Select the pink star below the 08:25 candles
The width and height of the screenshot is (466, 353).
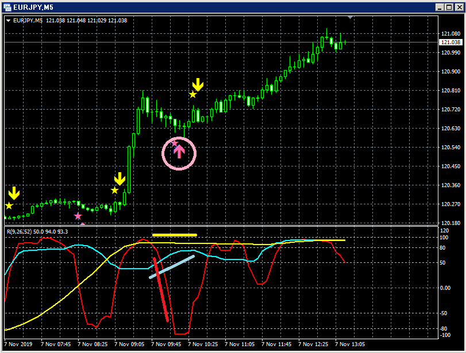[x=78, y=216]
